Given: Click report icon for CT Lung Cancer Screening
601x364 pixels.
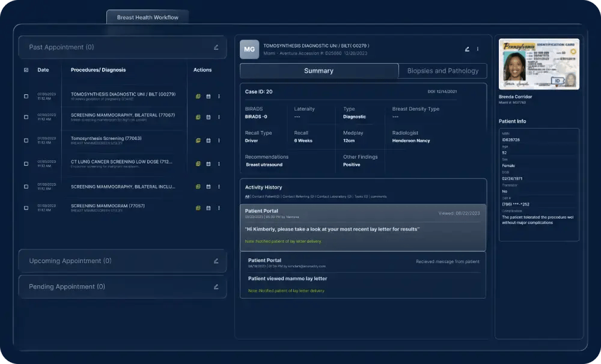Looking at the screenshot, I should 198,163.
